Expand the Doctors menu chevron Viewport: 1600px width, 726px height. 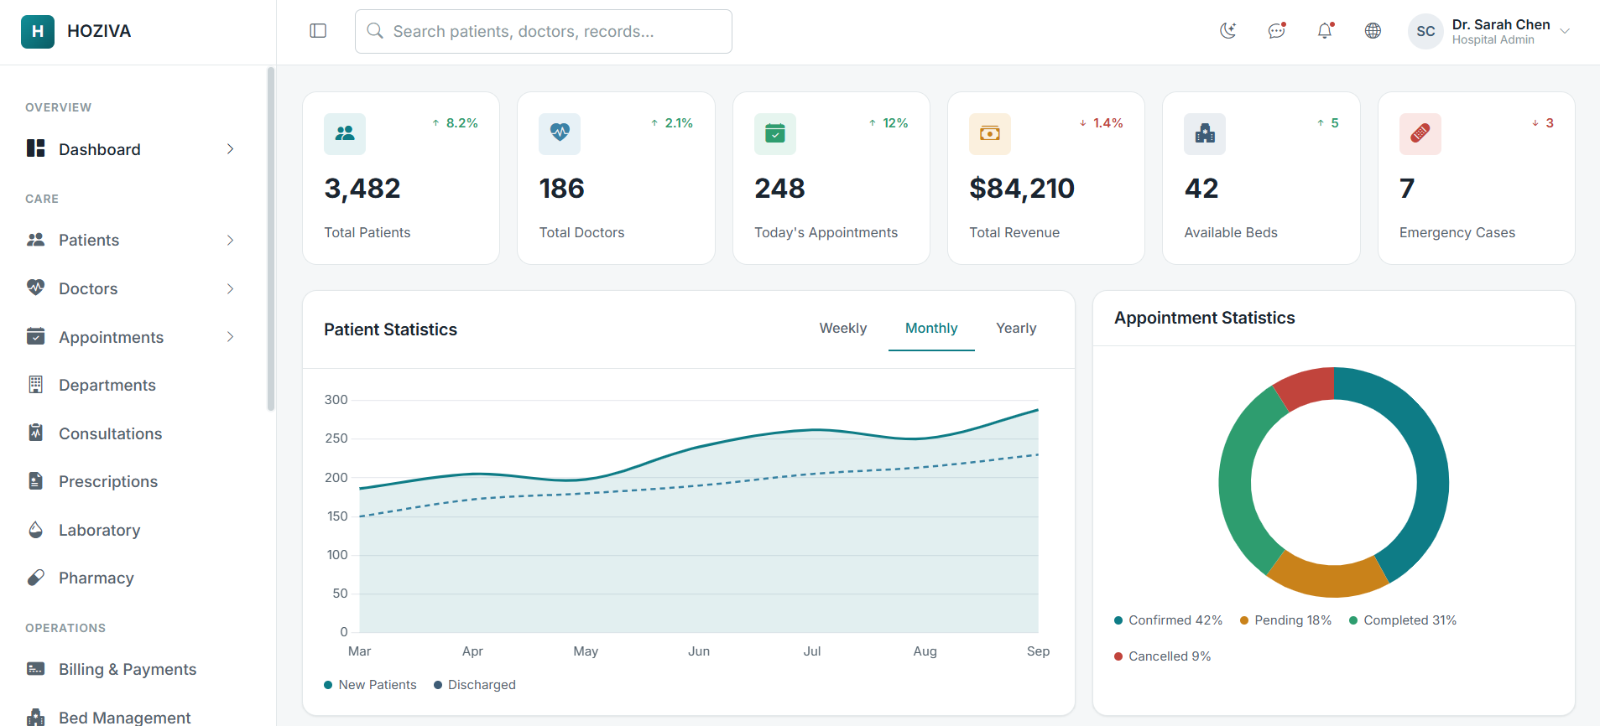click(230, 288)
